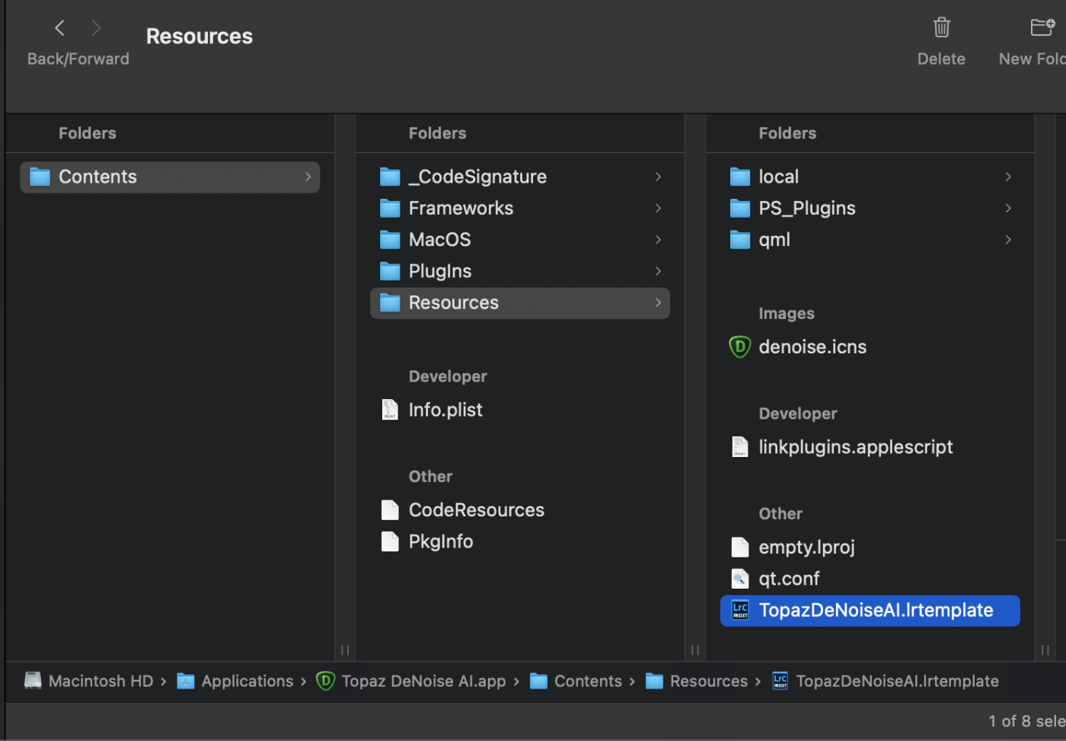
Task: Select qt.conf file name
Action: tap(789, 579)
